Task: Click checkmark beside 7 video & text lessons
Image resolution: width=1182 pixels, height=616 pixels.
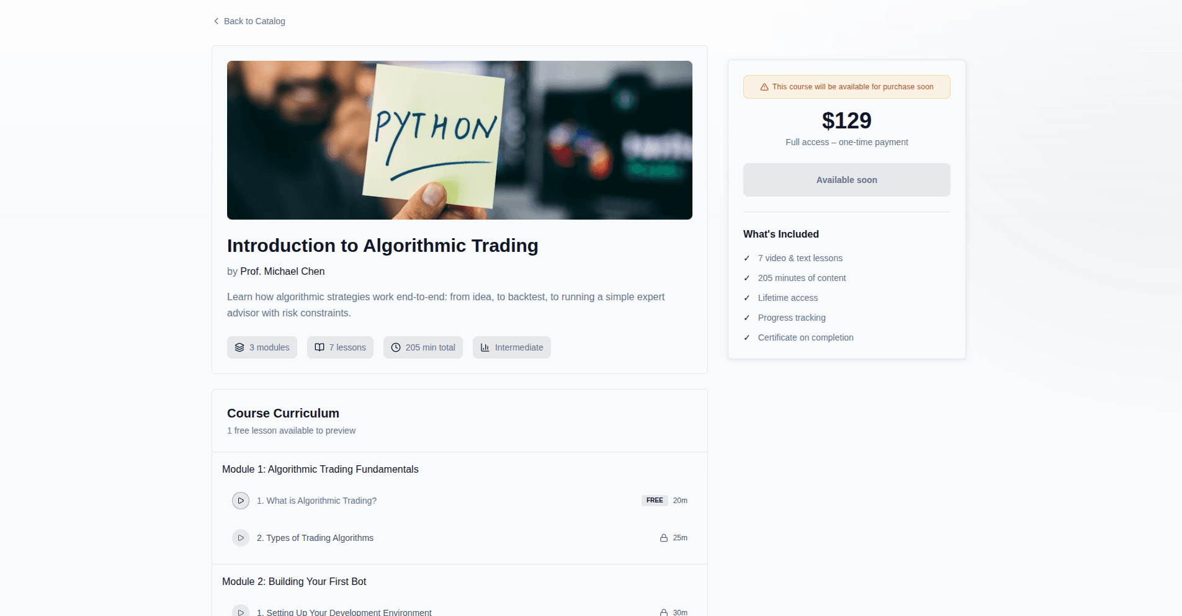Action: point(747,258)
